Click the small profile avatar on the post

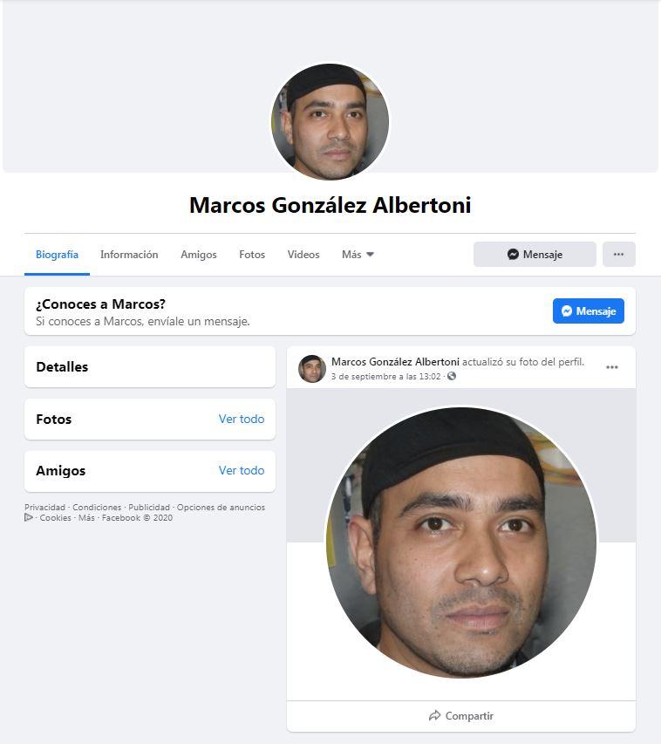(x=312, y=369)
